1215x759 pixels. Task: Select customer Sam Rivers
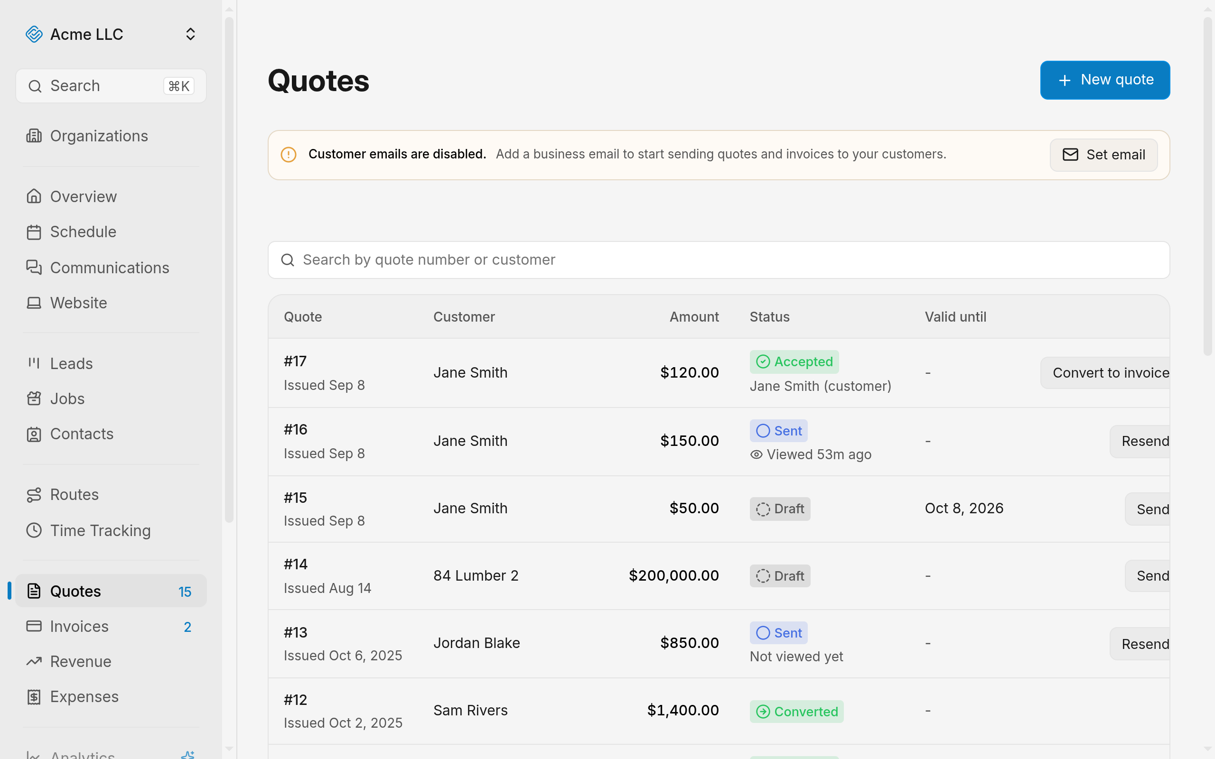(x=470, y=710)
